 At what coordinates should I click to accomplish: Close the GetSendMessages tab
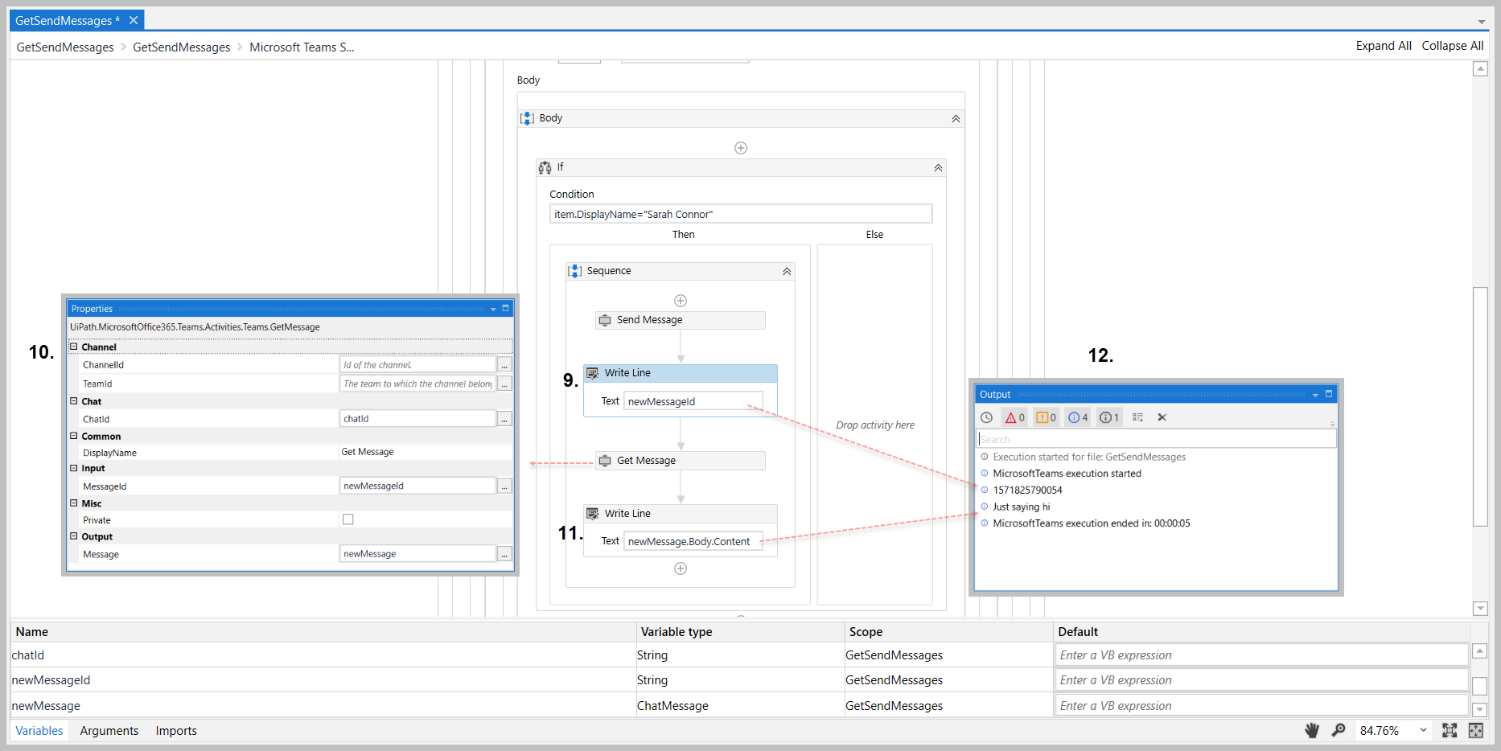(x=134, y=20)
